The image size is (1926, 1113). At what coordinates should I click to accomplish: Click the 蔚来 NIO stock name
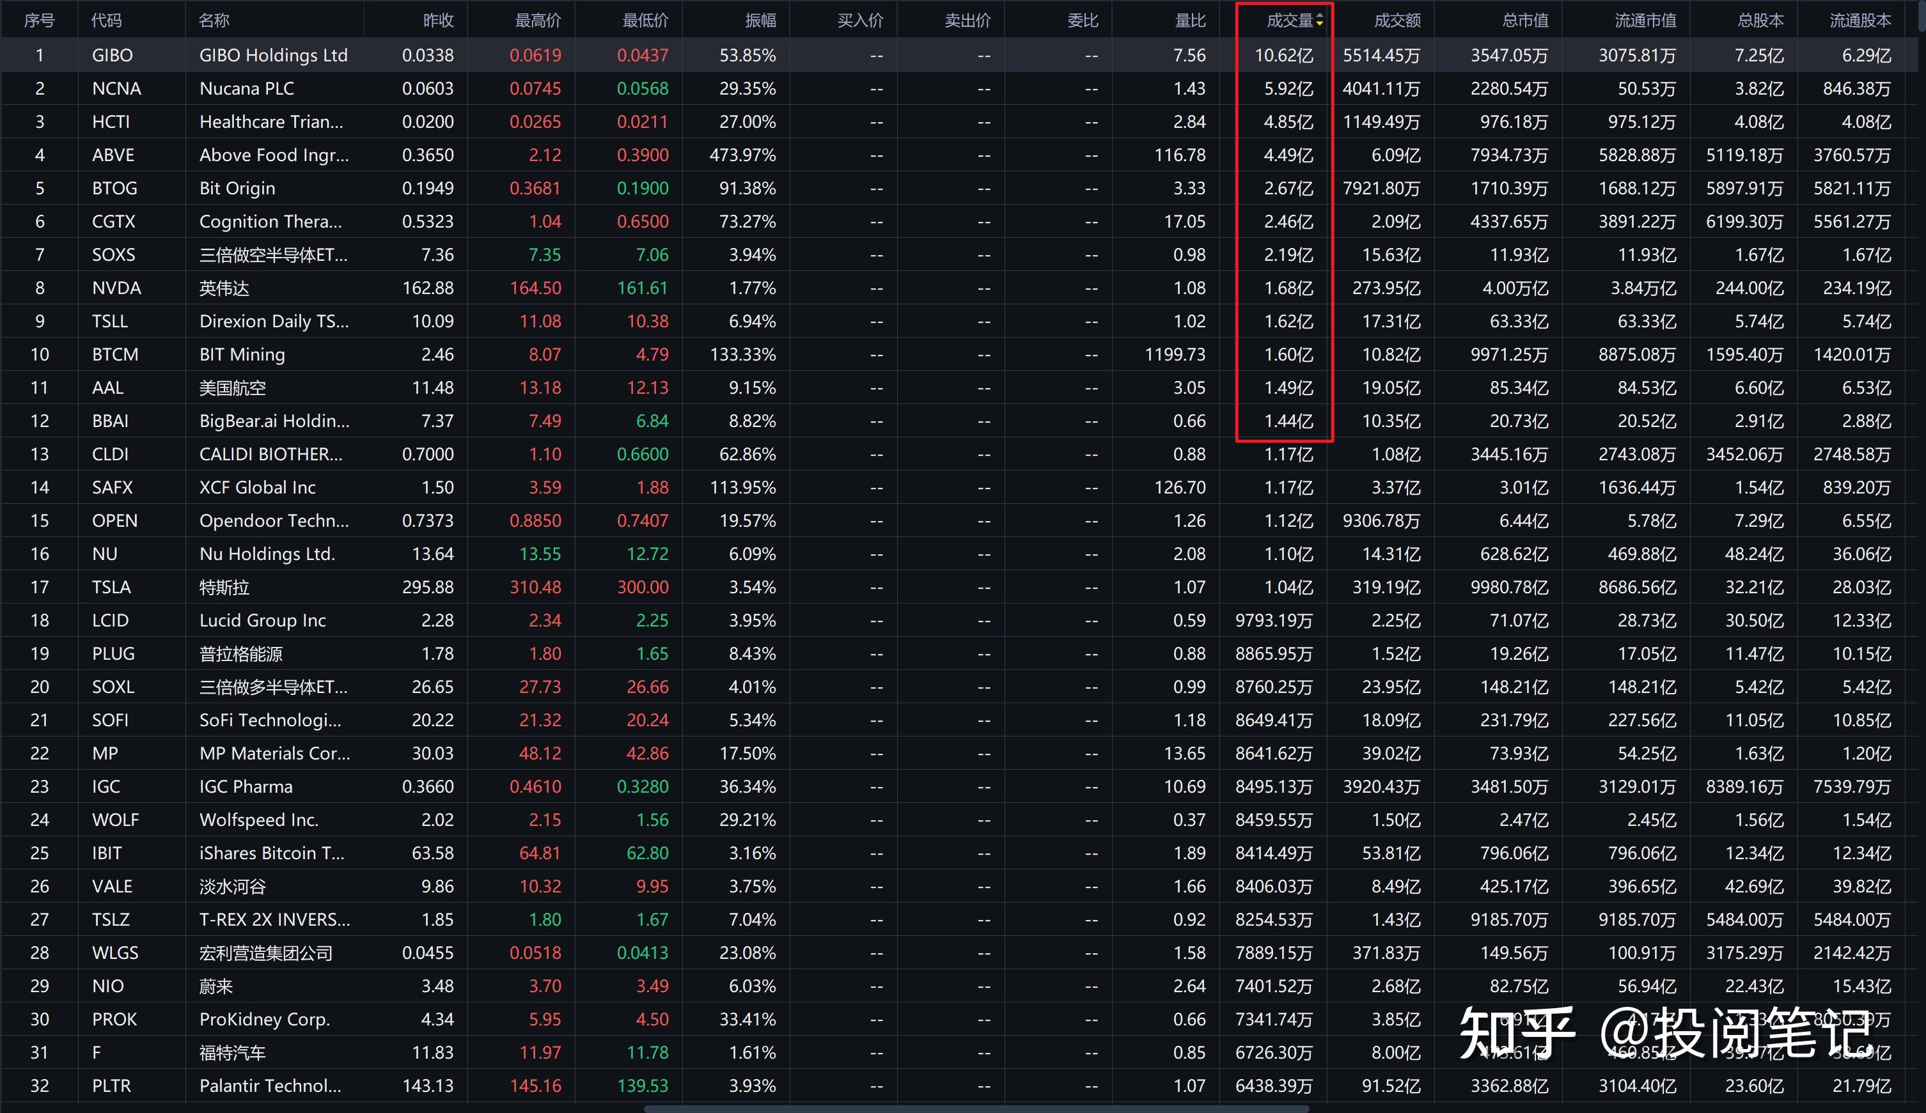[215, 986]
